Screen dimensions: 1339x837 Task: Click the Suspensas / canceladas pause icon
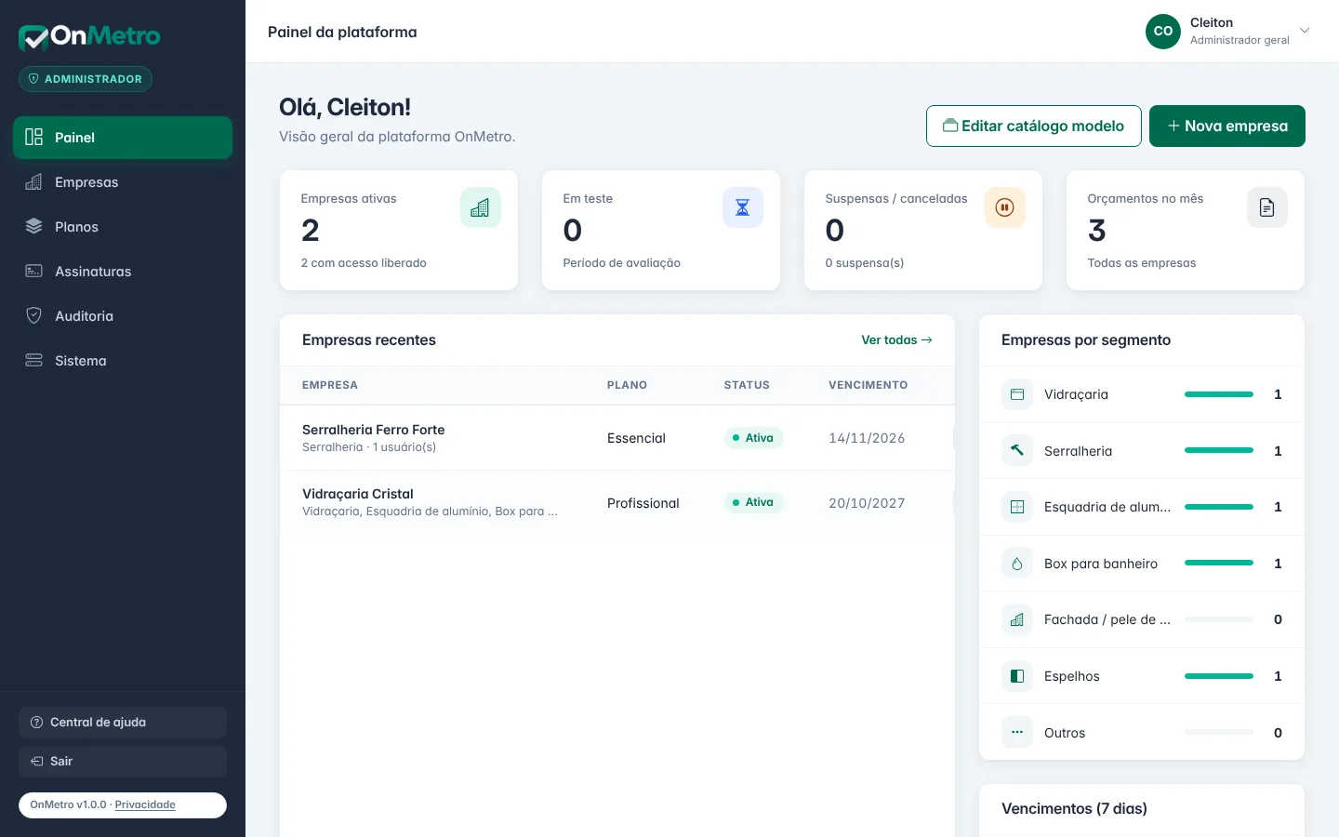coord(1005,207)
